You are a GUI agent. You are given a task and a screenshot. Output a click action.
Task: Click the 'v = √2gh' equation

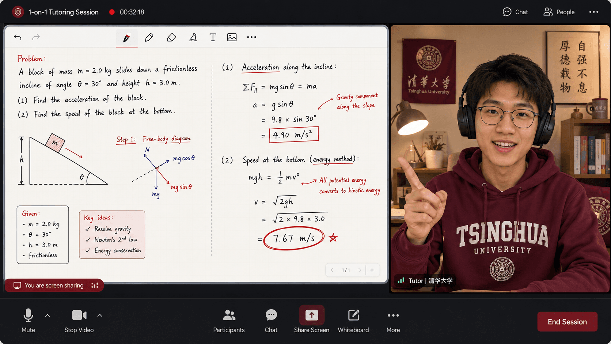275,201
